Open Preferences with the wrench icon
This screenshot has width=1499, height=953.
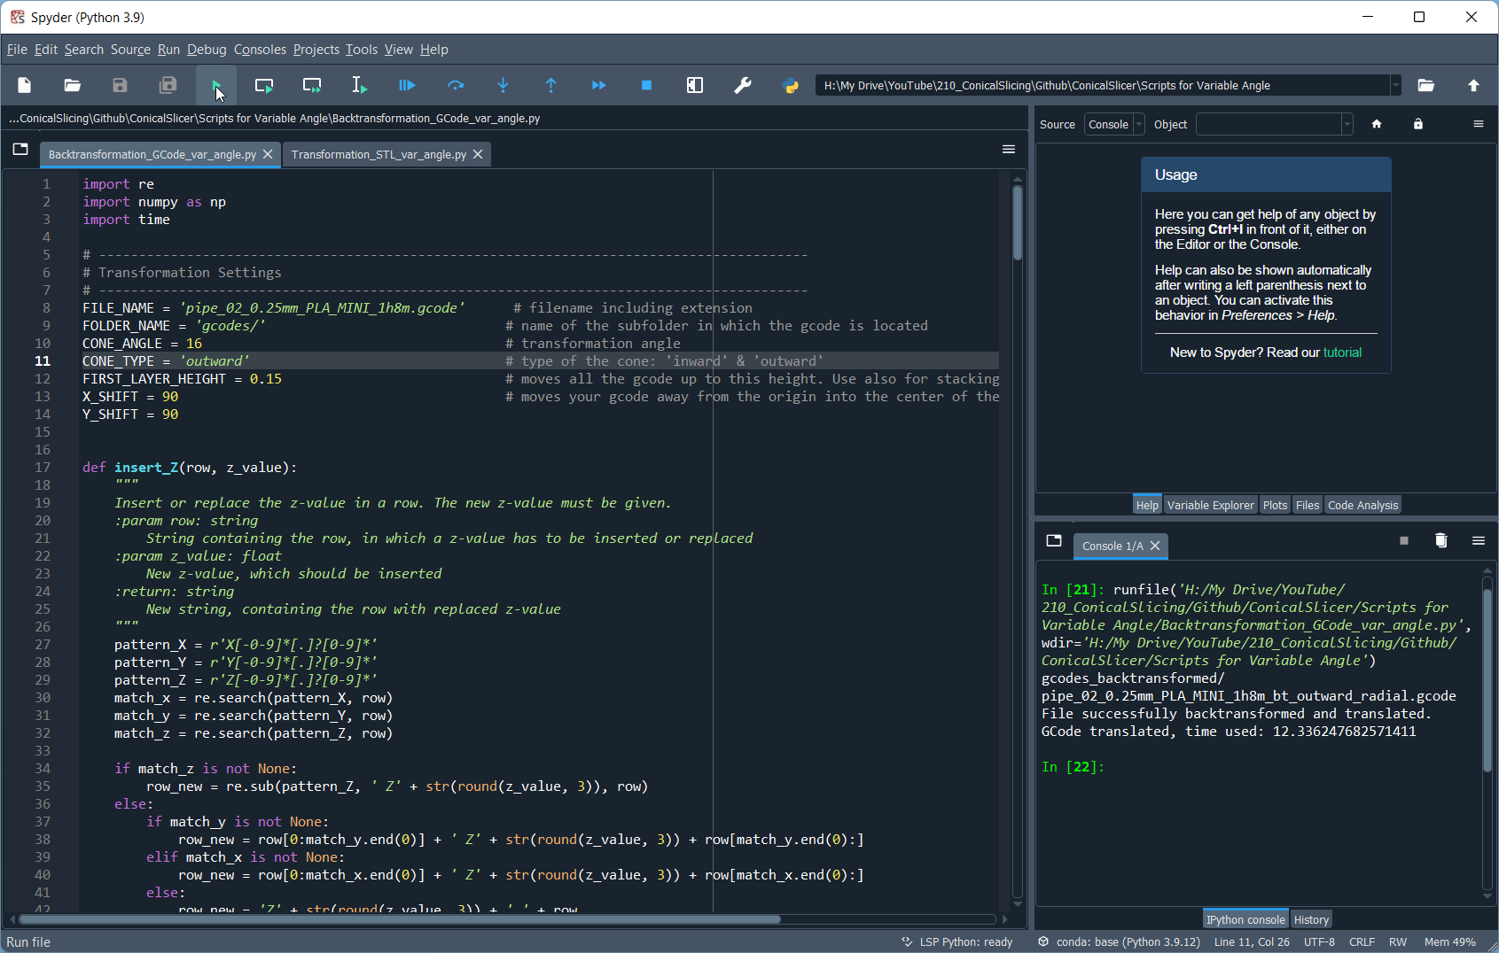[743, 86]
